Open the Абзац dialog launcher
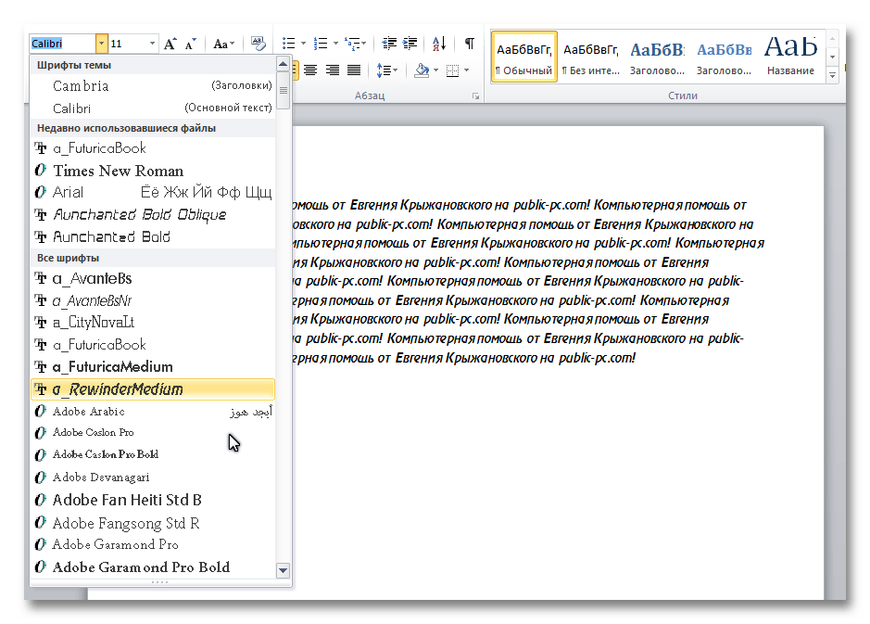Viewport: 870px width, 624px height. (x=475, y=96)
